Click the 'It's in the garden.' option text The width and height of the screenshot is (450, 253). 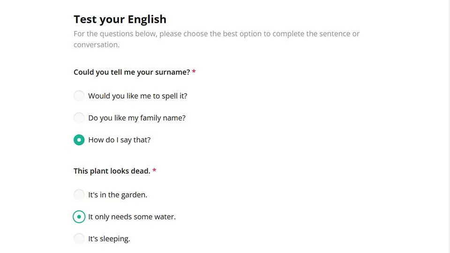point(118,195)
